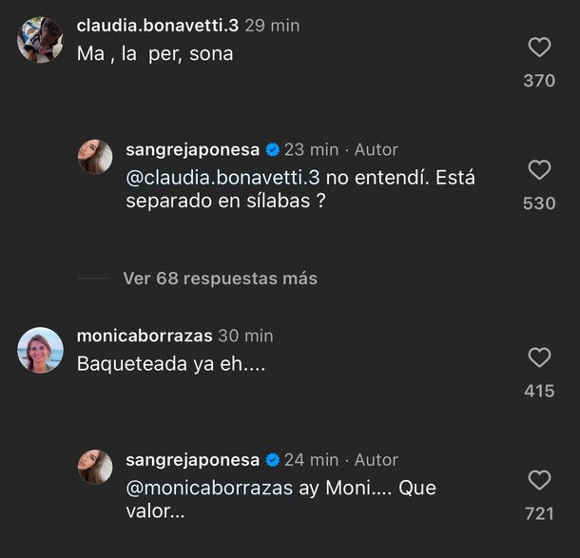
Task: Open claudia.bonavetti.3 username link
Action: (157, 26)
